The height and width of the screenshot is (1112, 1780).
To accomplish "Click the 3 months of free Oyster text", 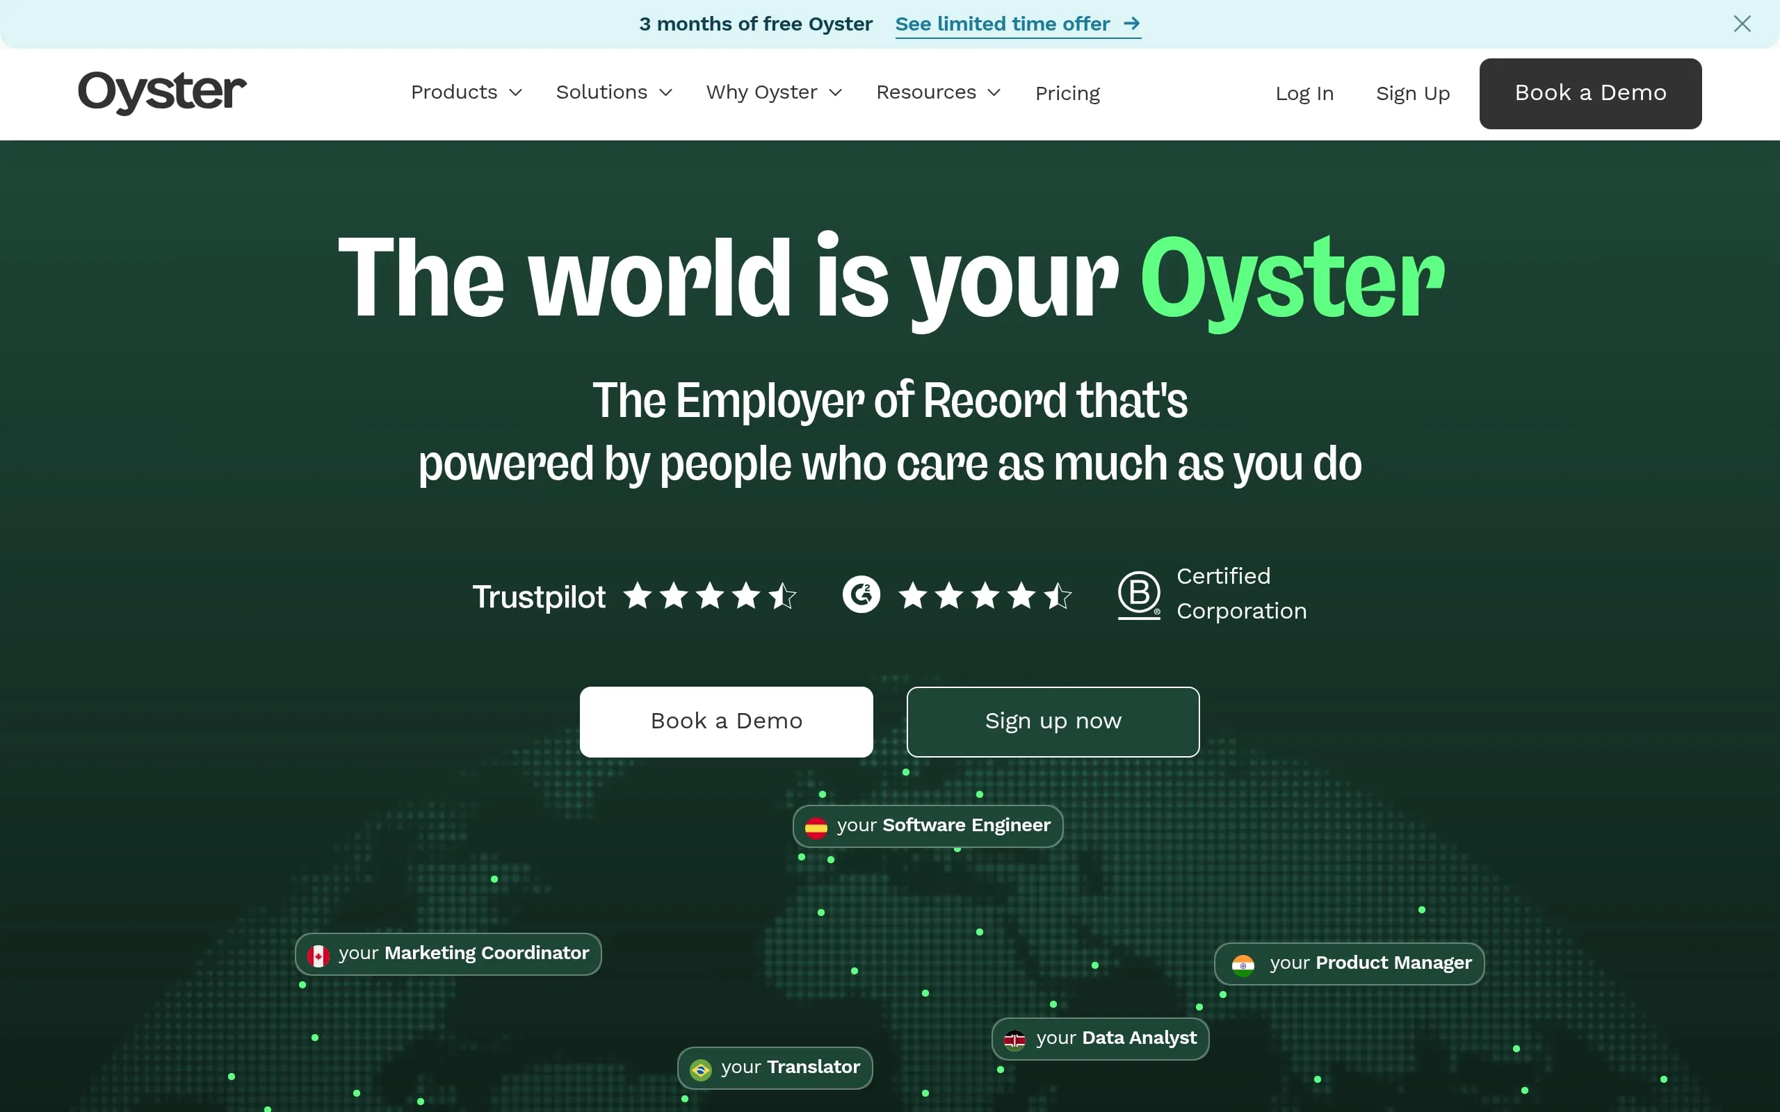I will coord(755,24).
